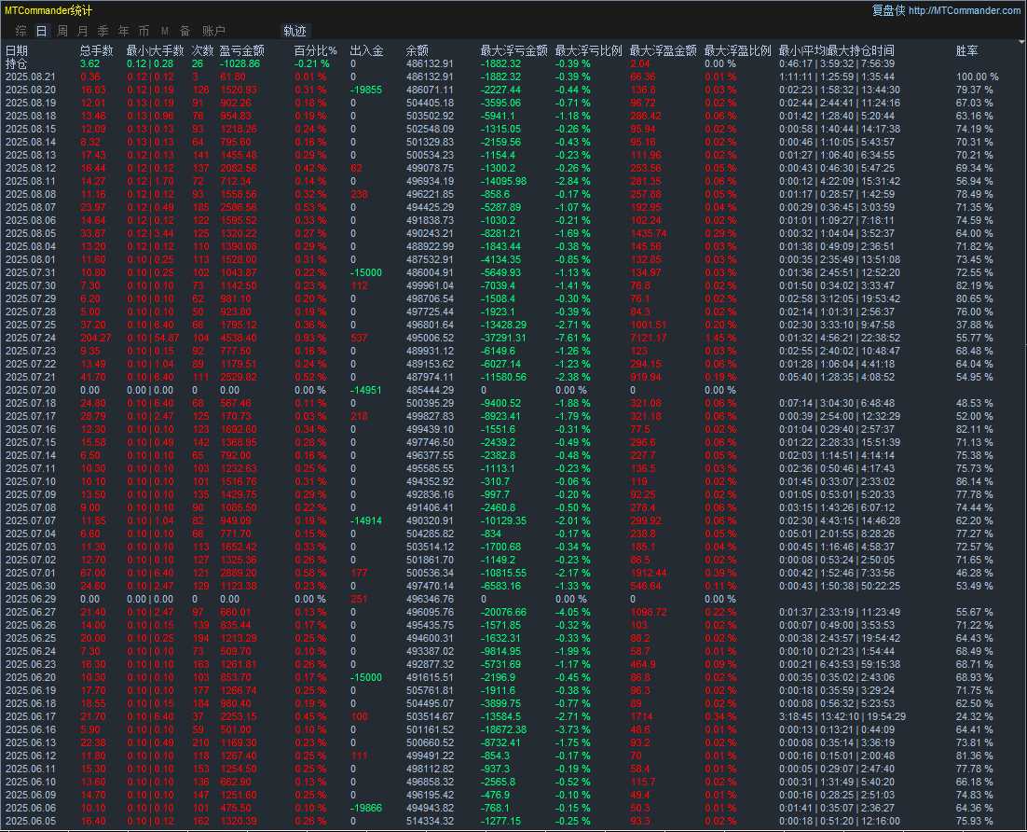Click the 余额 column header
Image resolution: width=1027 pixels, height=832 pixels.
[418, 50]
